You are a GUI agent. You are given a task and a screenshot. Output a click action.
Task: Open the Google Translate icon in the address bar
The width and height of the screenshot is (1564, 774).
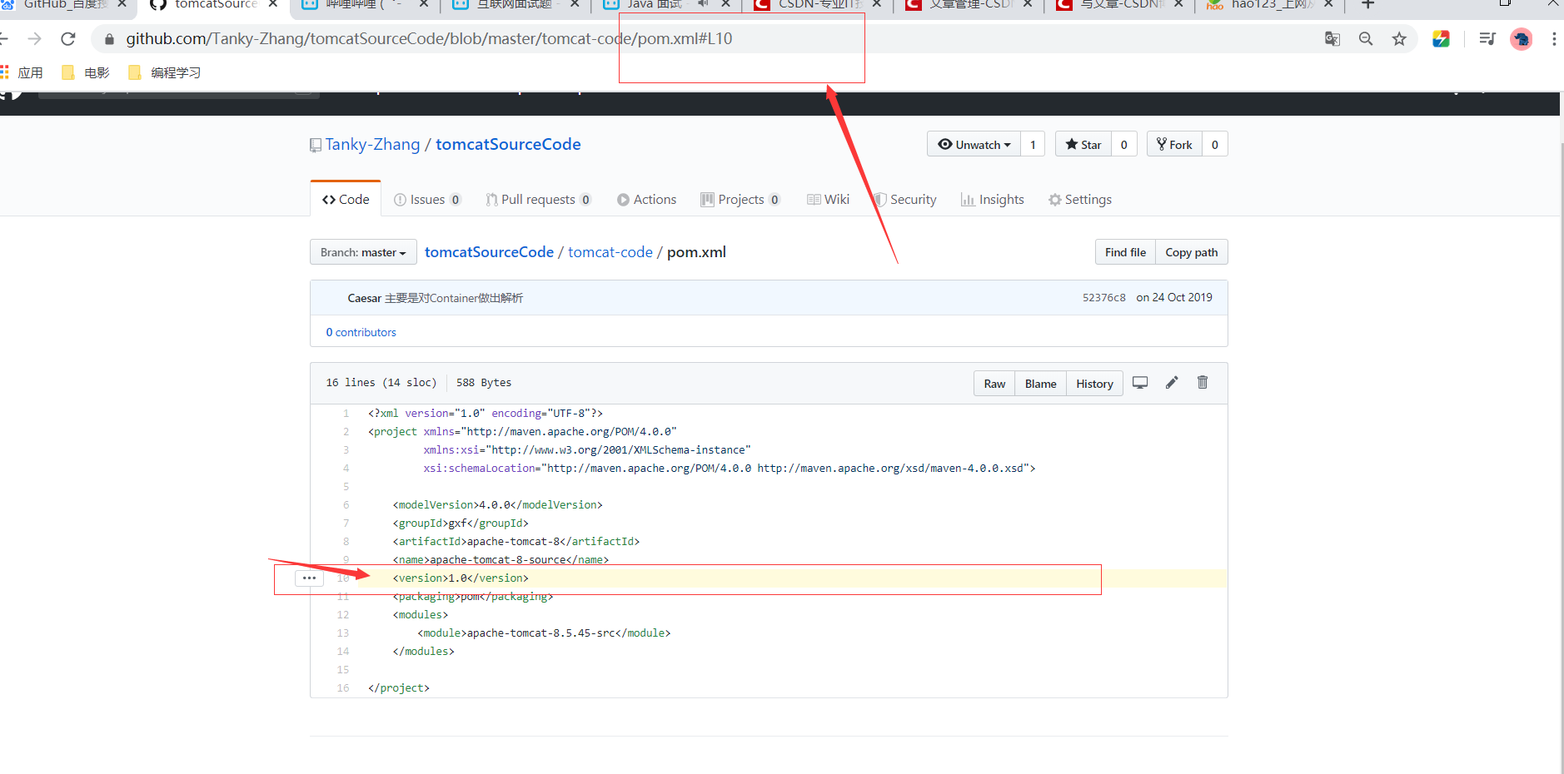pos(1332,39)
